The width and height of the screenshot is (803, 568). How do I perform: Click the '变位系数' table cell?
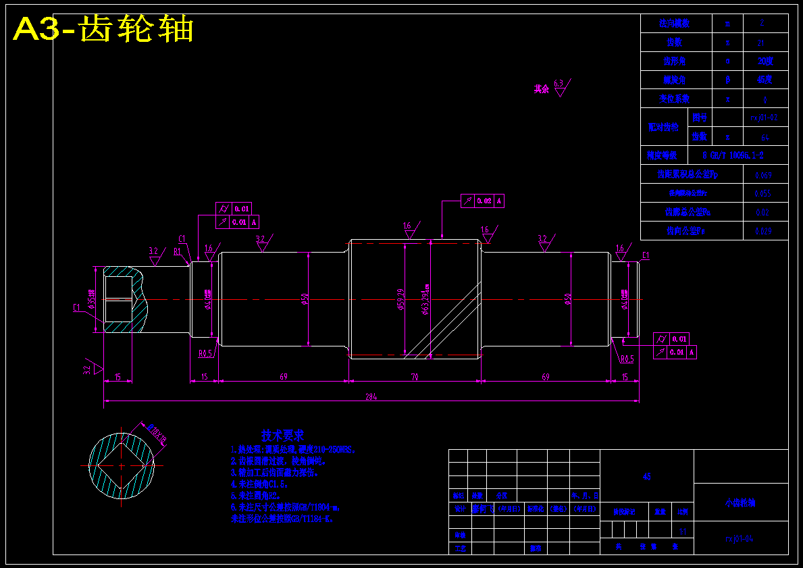click(675, 99)
